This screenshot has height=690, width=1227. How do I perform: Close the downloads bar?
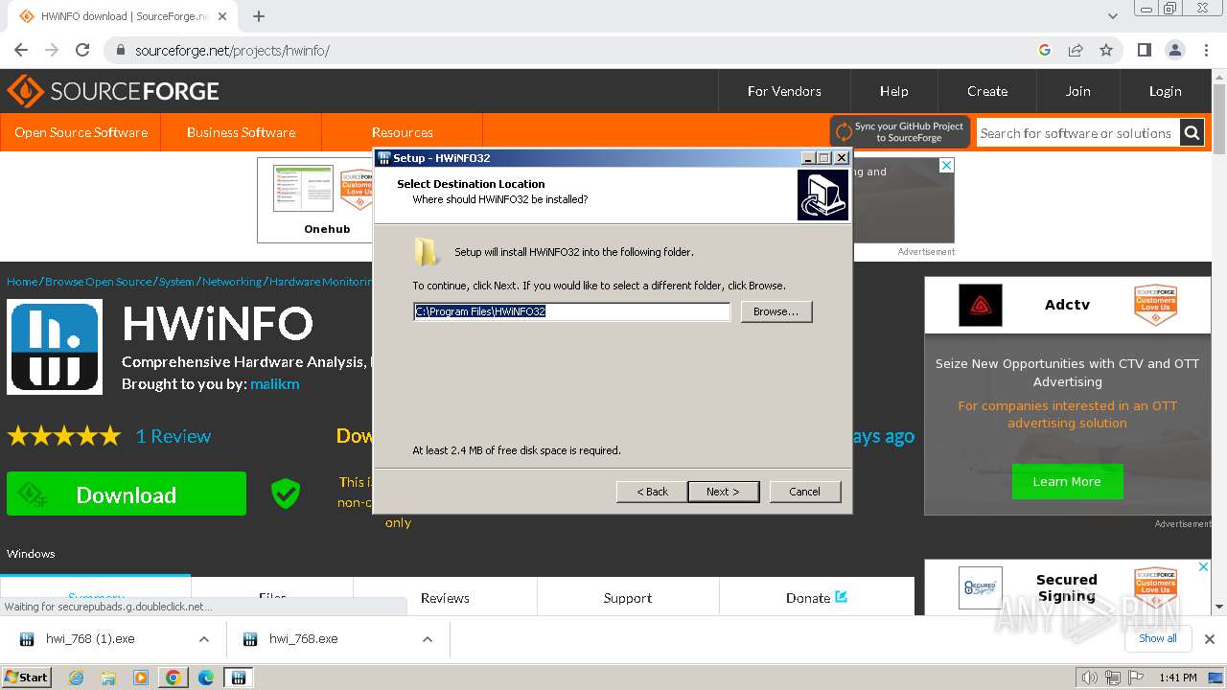(x=1209, y=638)
